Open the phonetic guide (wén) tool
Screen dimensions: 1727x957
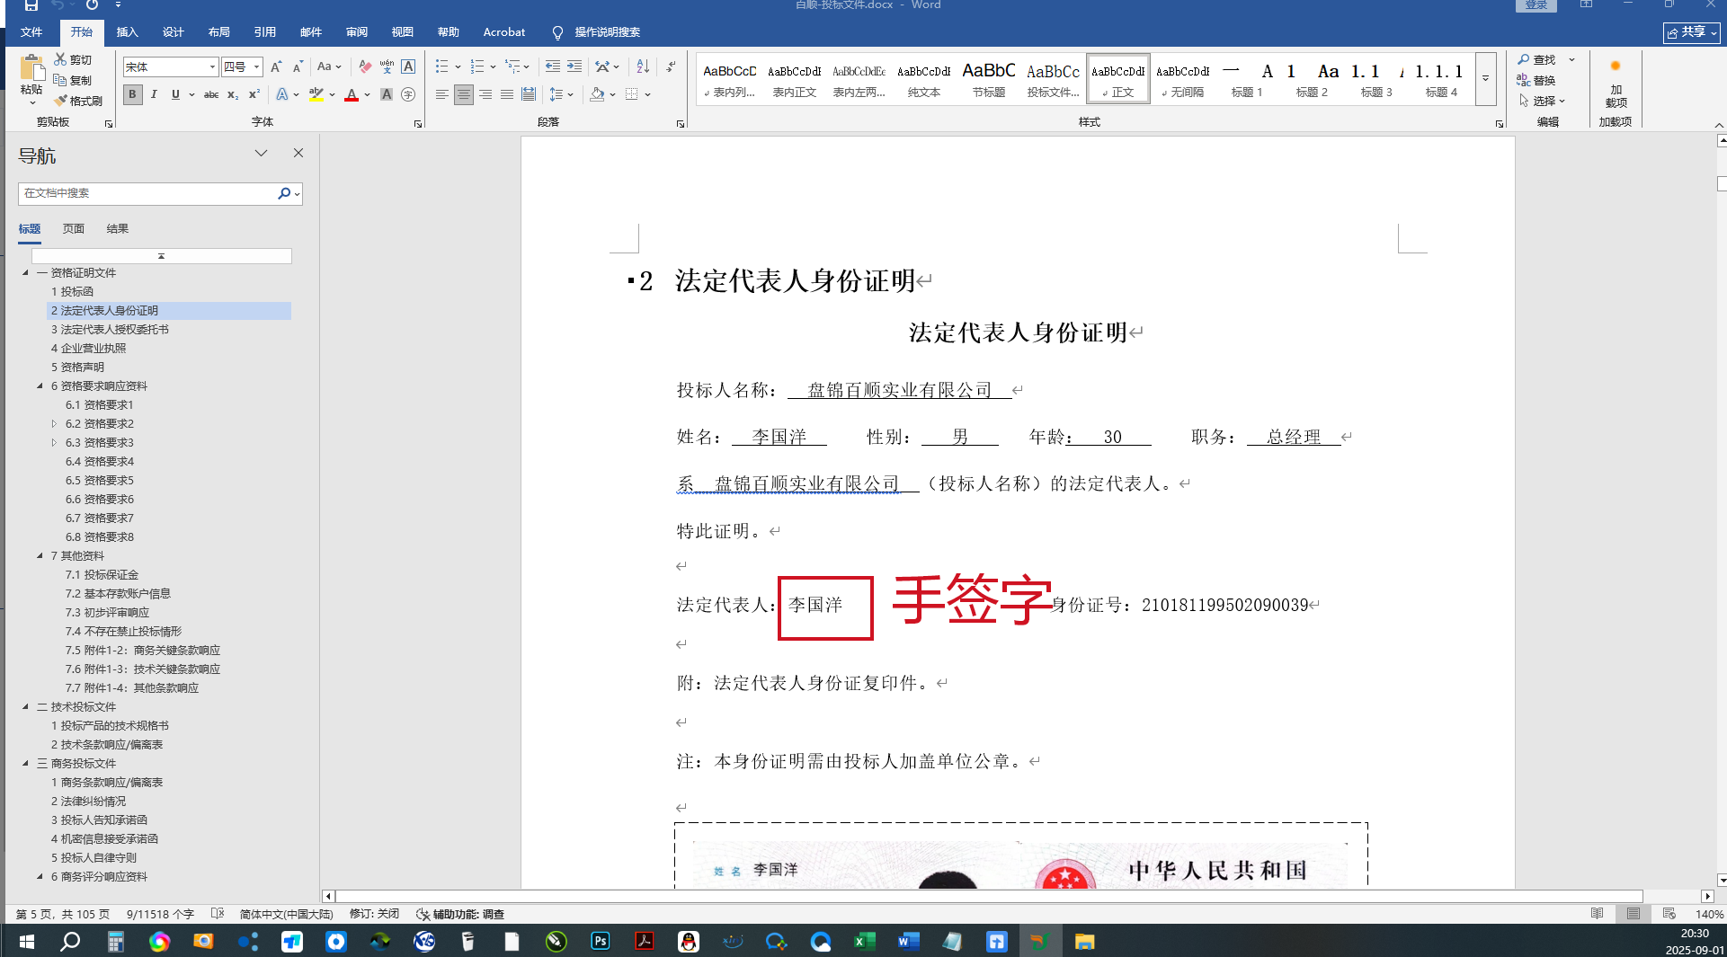pos(387,66)
